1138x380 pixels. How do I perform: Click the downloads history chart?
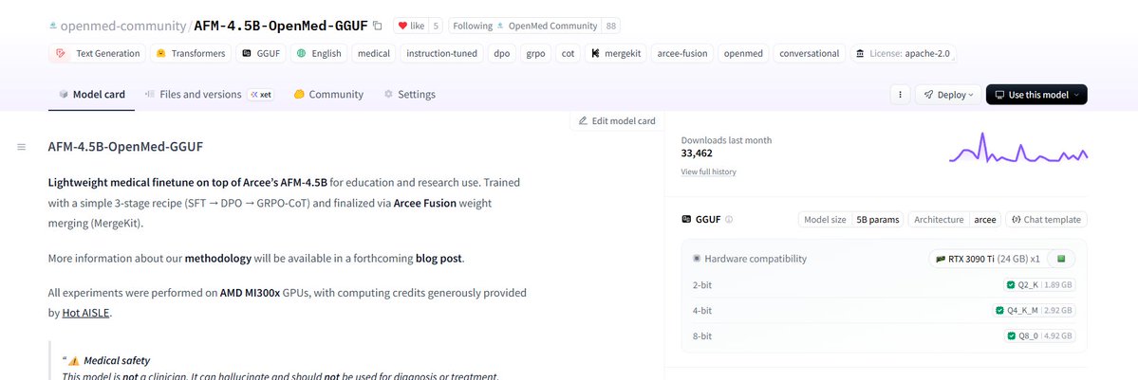[1018, 152]
